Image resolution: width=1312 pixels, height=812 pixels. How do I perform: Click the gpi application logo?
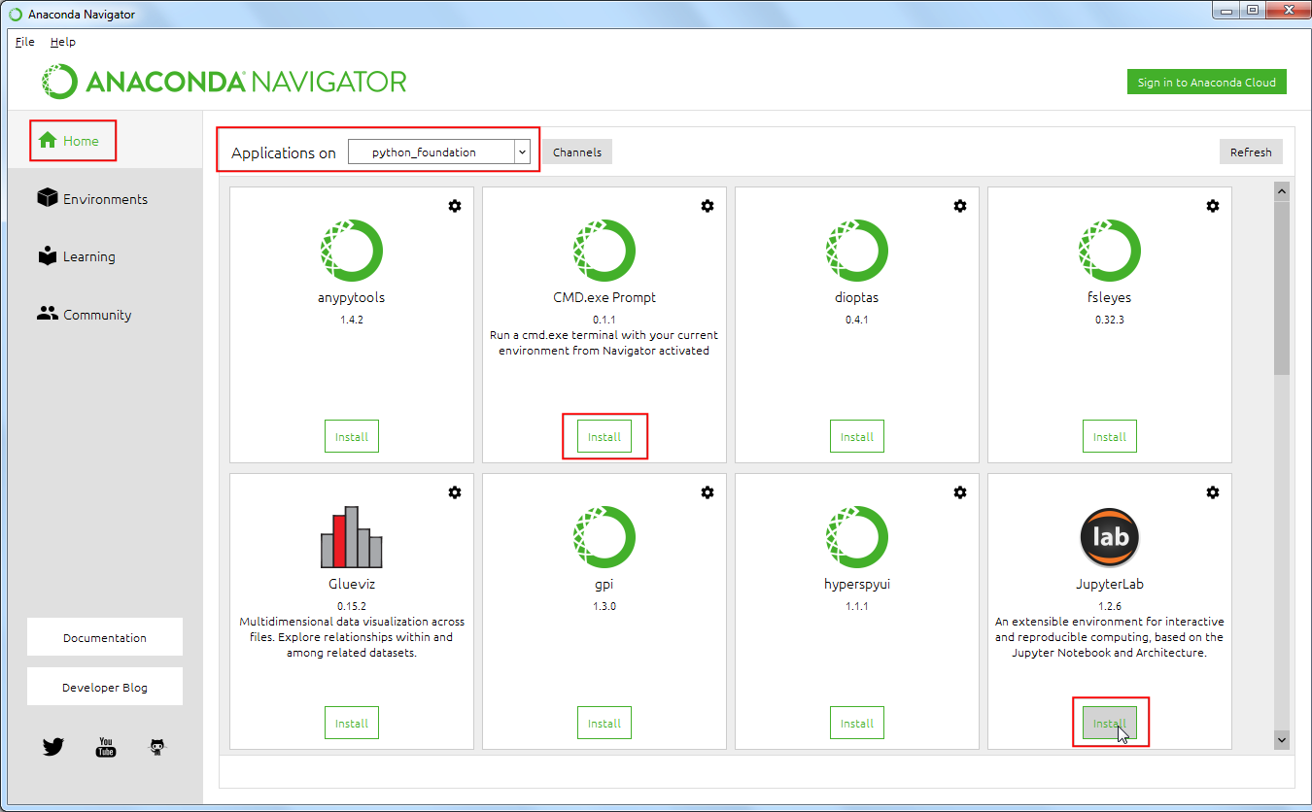click(x=604, y=537)
